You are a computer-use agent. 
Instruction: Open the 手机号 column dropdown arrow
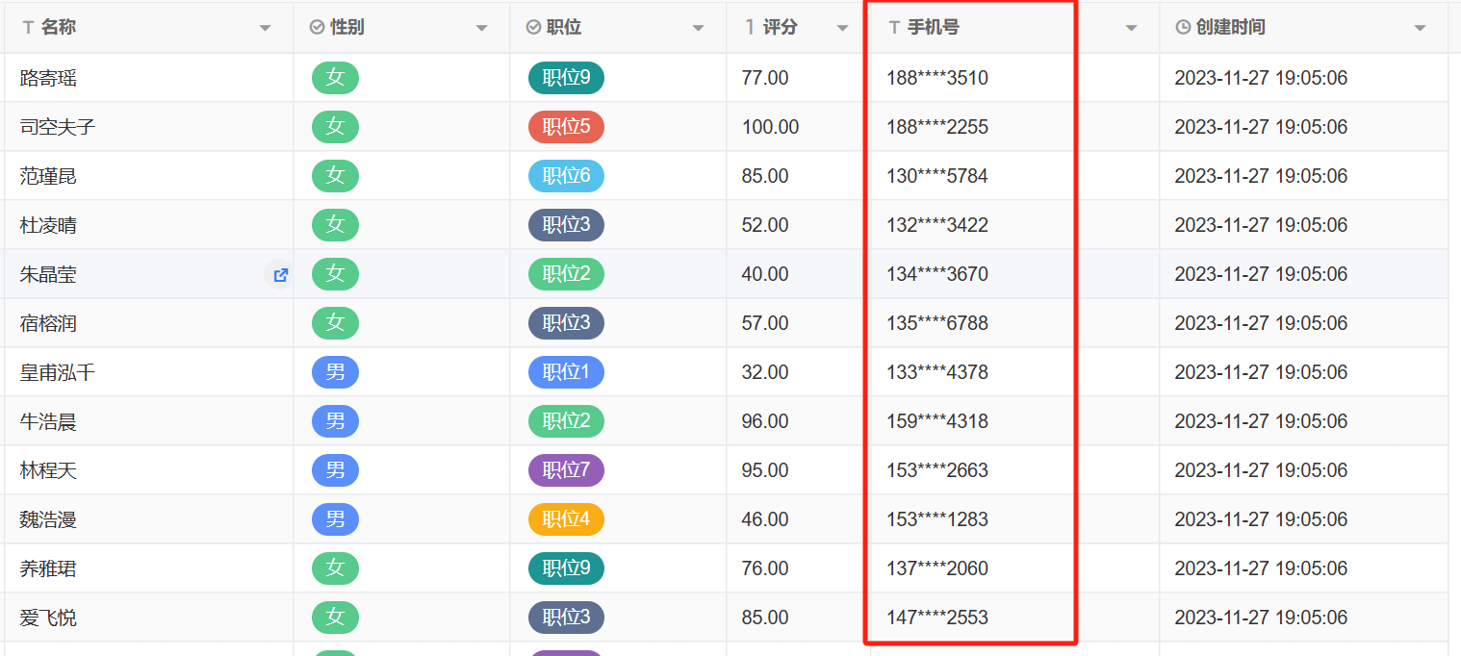tap(1132, 29)
